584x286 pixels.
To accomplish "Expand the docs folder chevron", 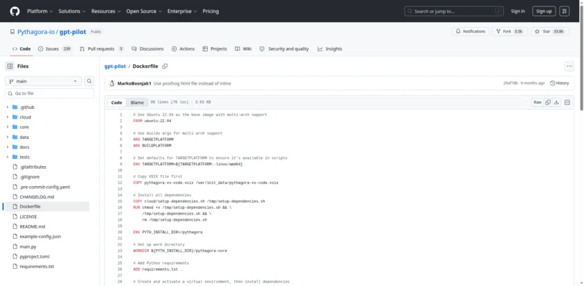I will [8, 147].
